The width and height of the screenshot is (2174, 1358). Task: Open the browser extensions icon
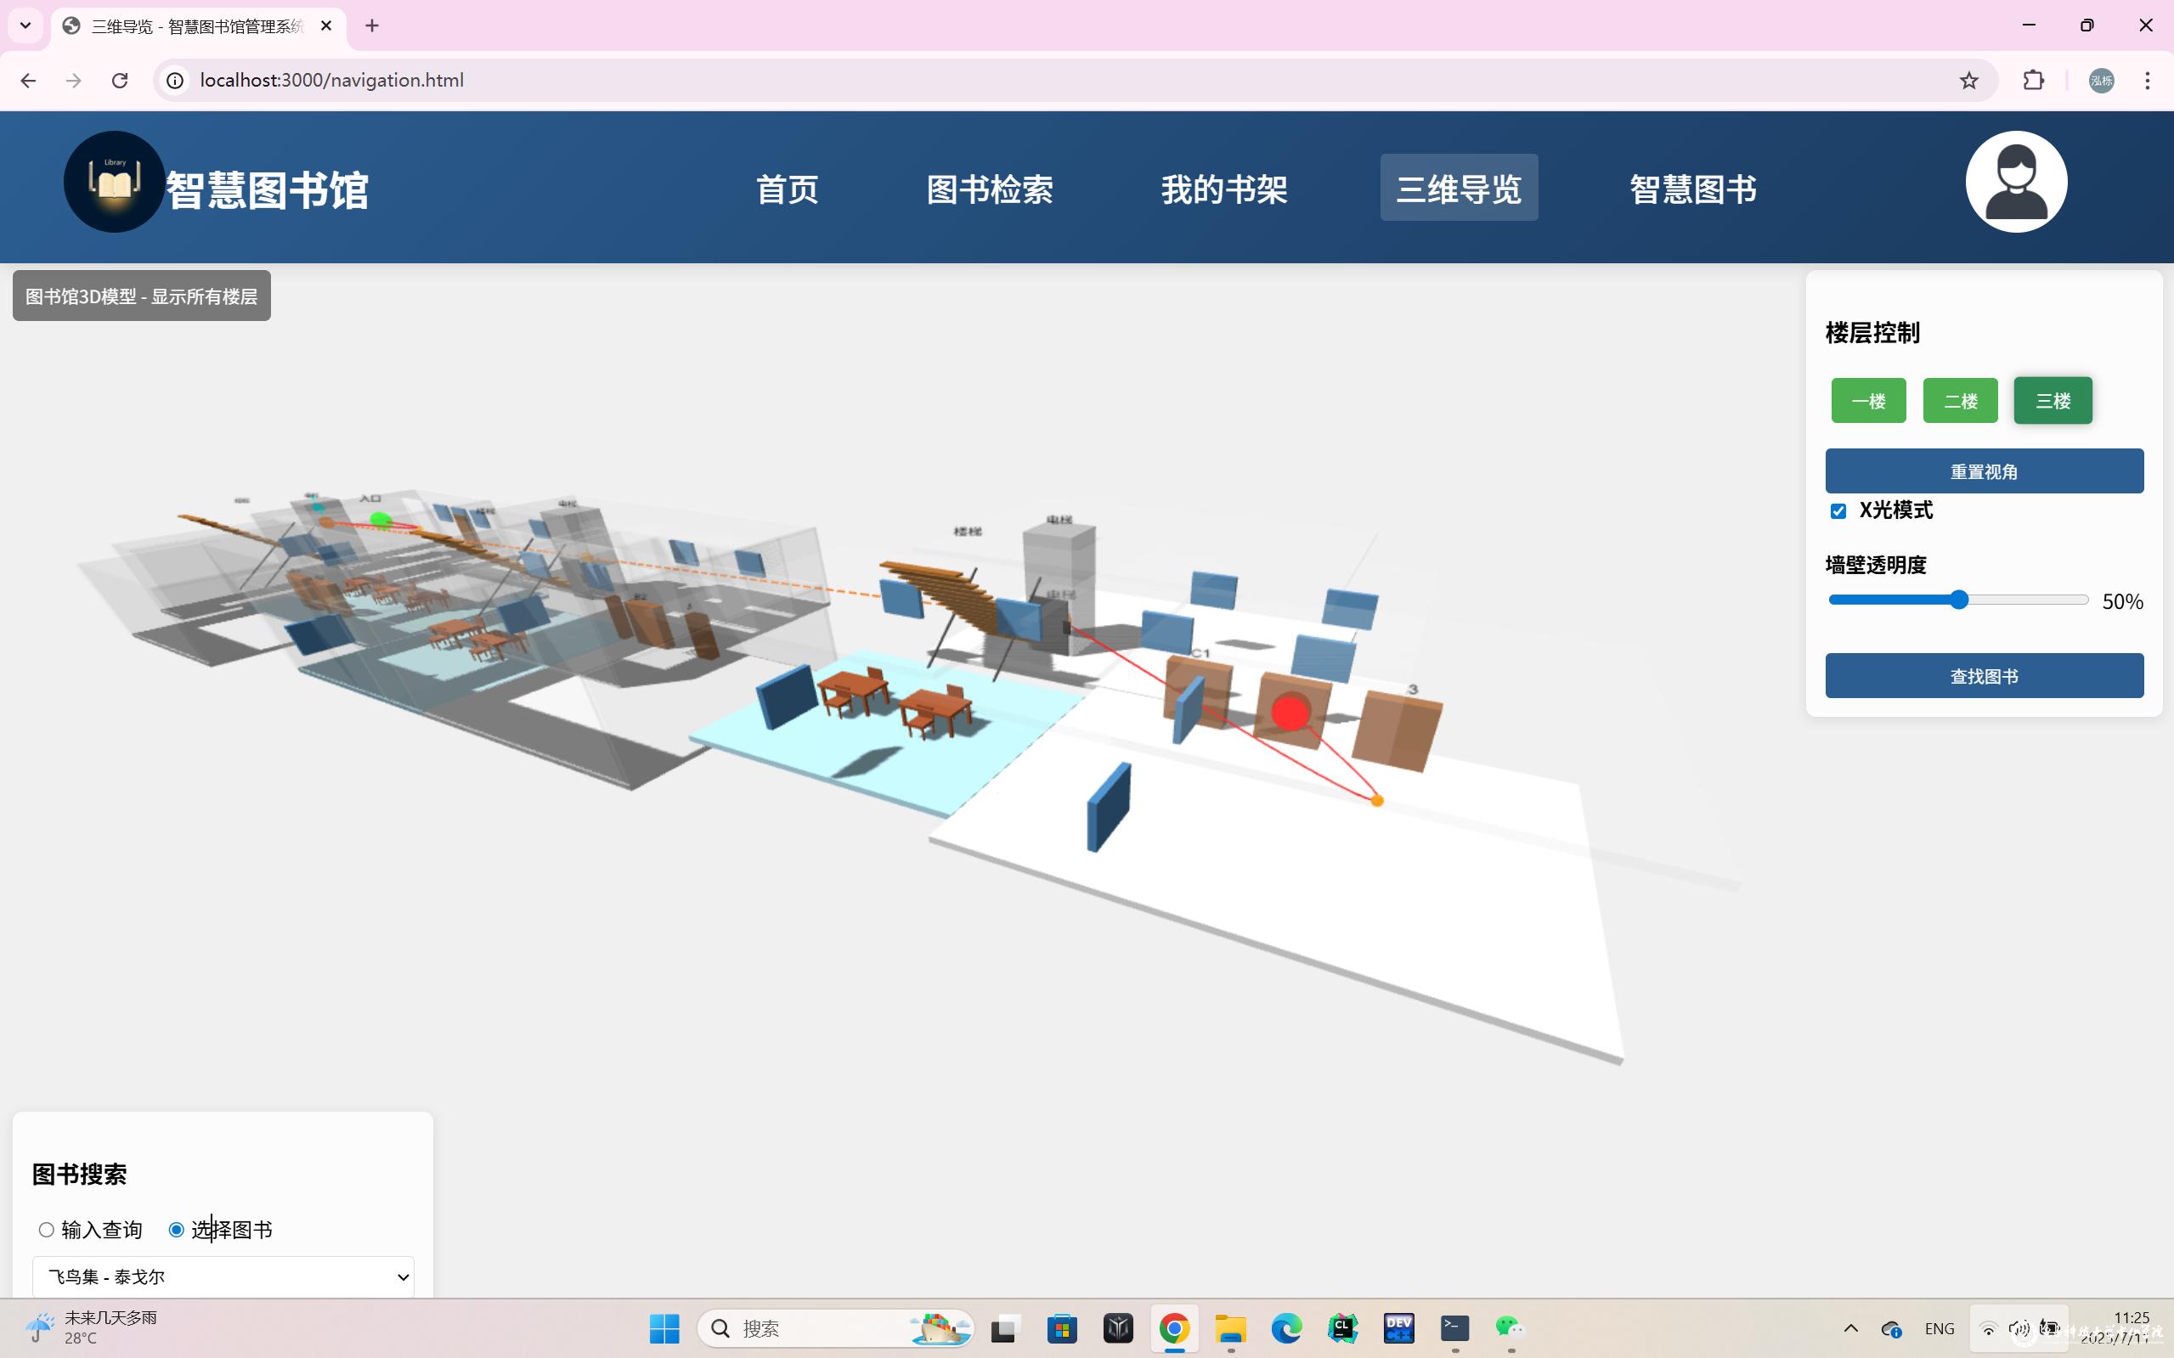coord(2033,81)
